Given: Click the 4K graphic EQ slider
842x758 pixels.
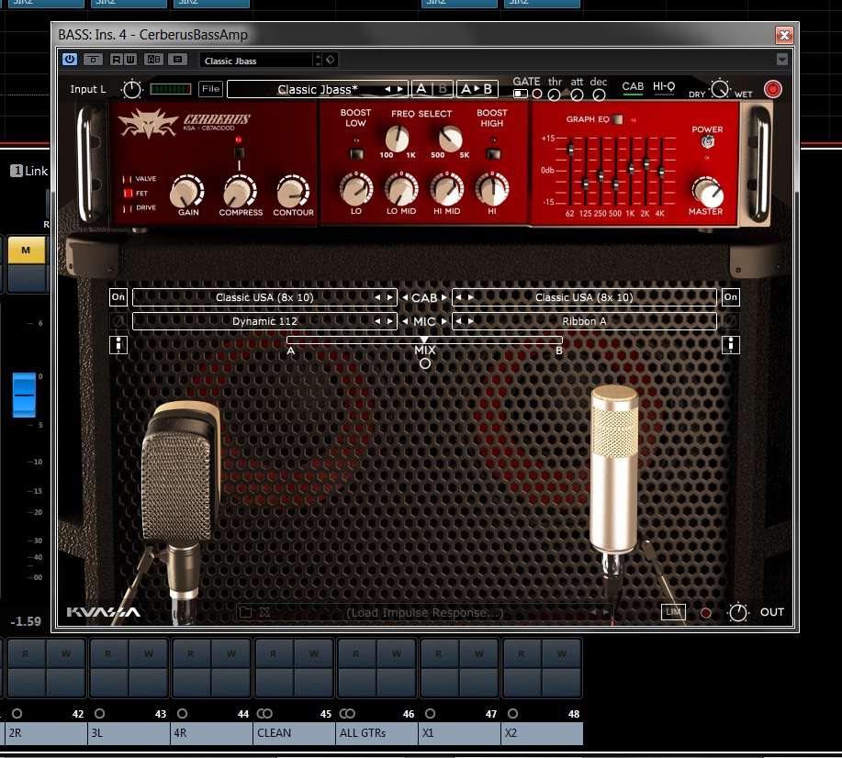Looking at the screenshot, I should point(661,173).
